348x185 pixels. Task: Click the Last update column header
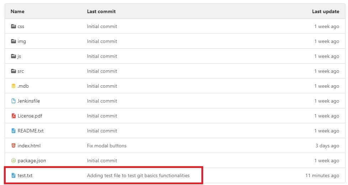(x=325, y=11)
